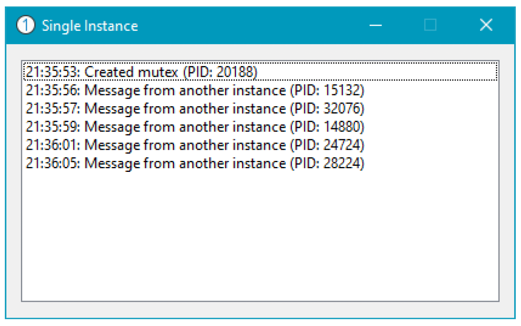Close the Single Instance window
This screenshot has width=521, height=326.
tap(486, 25)
